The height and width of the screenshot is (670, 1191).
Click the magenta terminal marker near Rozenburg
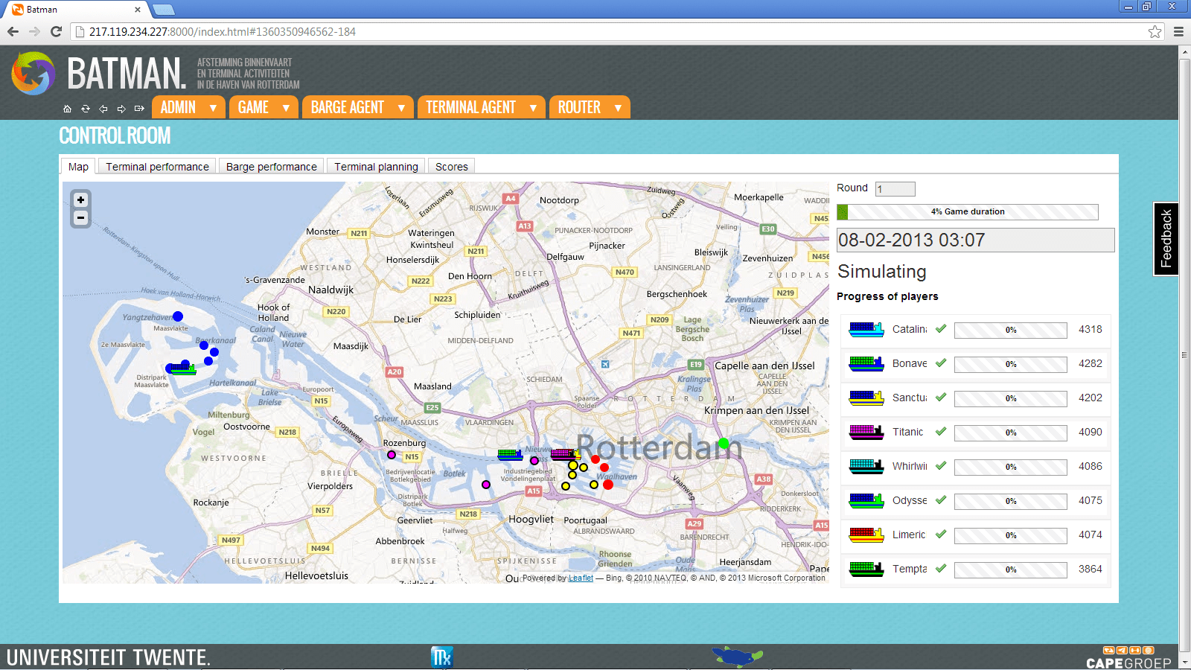coord(392,455)
